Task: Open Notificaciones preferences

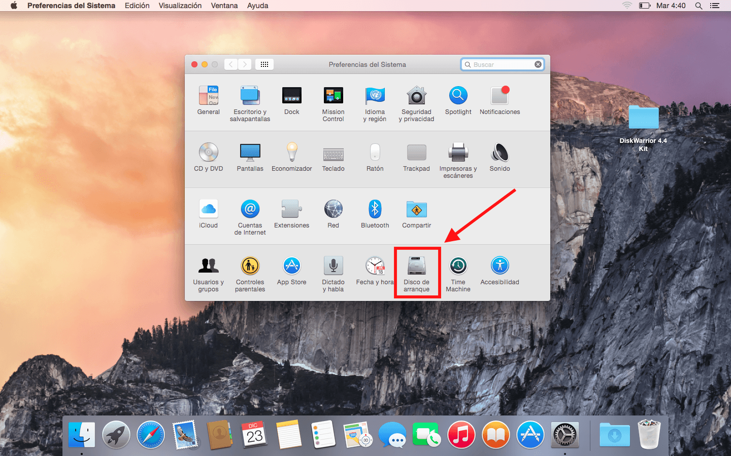Action: (500, 100)
